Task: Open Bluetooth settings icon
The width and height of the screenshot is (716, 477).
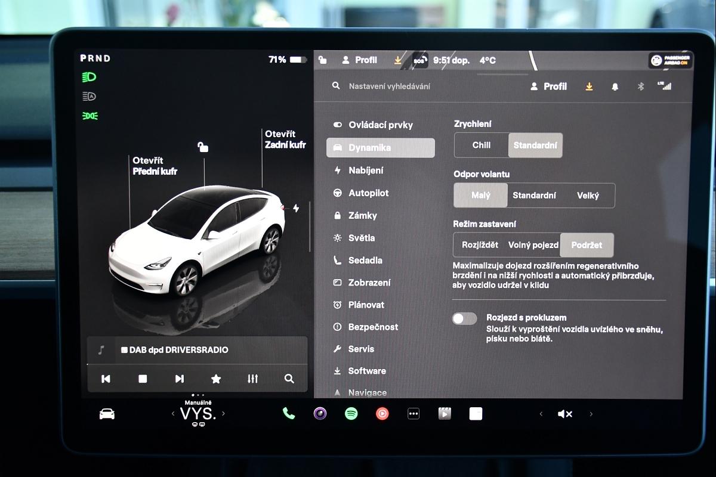Action: coord(641,86)
